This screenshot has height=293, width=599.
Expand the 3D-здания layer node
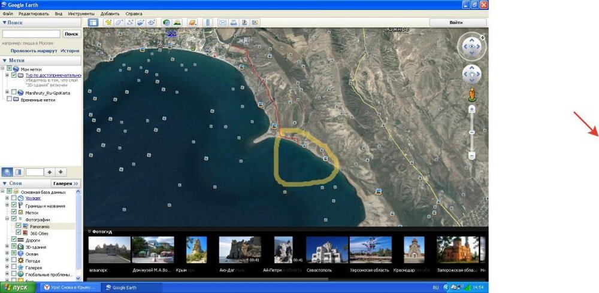(7, 246)
